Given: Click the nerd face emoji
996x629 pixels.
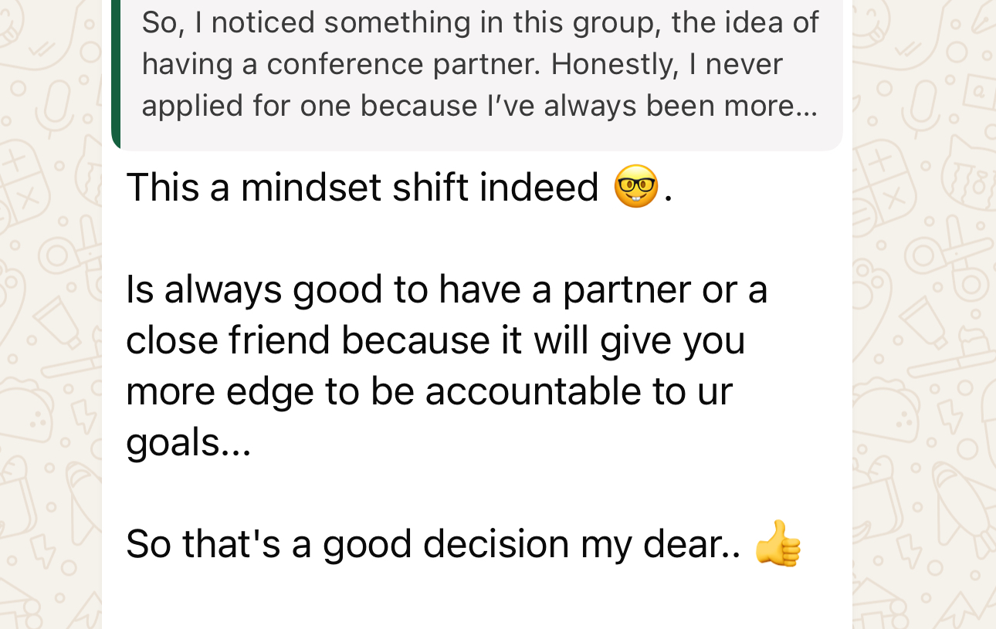Looking at the screenshot, I should point(635,187).
